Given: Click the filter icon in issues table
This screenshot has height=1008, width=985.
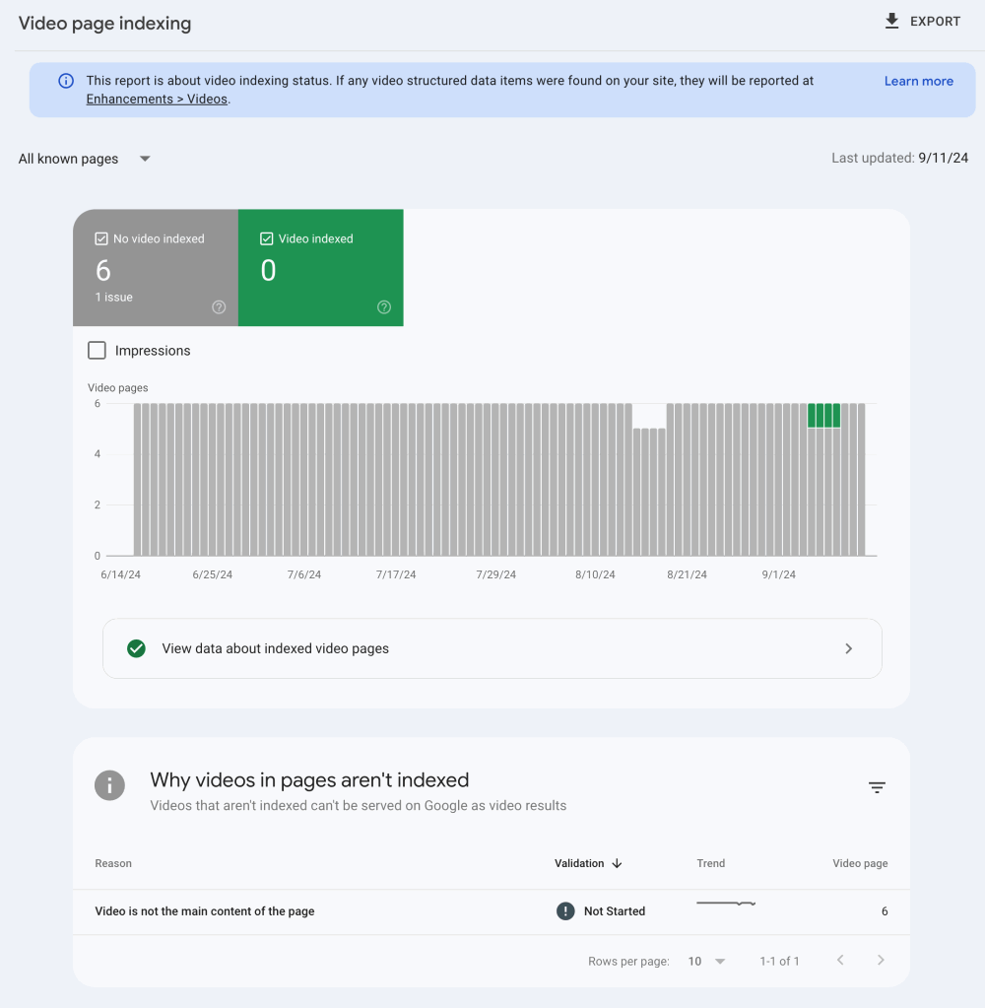Looking at the screenshot, I should 877,787.
